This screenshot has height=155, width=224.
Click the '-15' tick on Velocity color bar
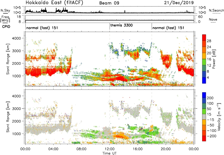point(211,119)
